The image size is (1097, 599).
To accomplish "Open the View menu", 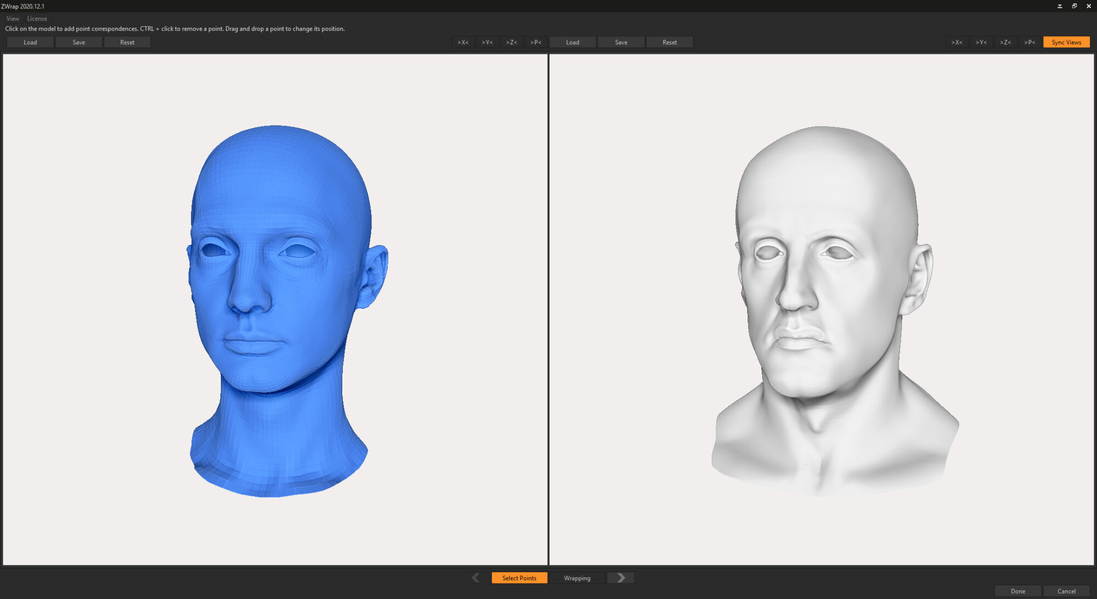I will [13, 18].
